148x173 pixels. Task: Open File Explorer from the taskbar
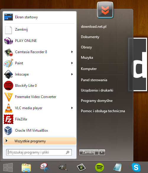pyautogui.click(x=26, y=168)
